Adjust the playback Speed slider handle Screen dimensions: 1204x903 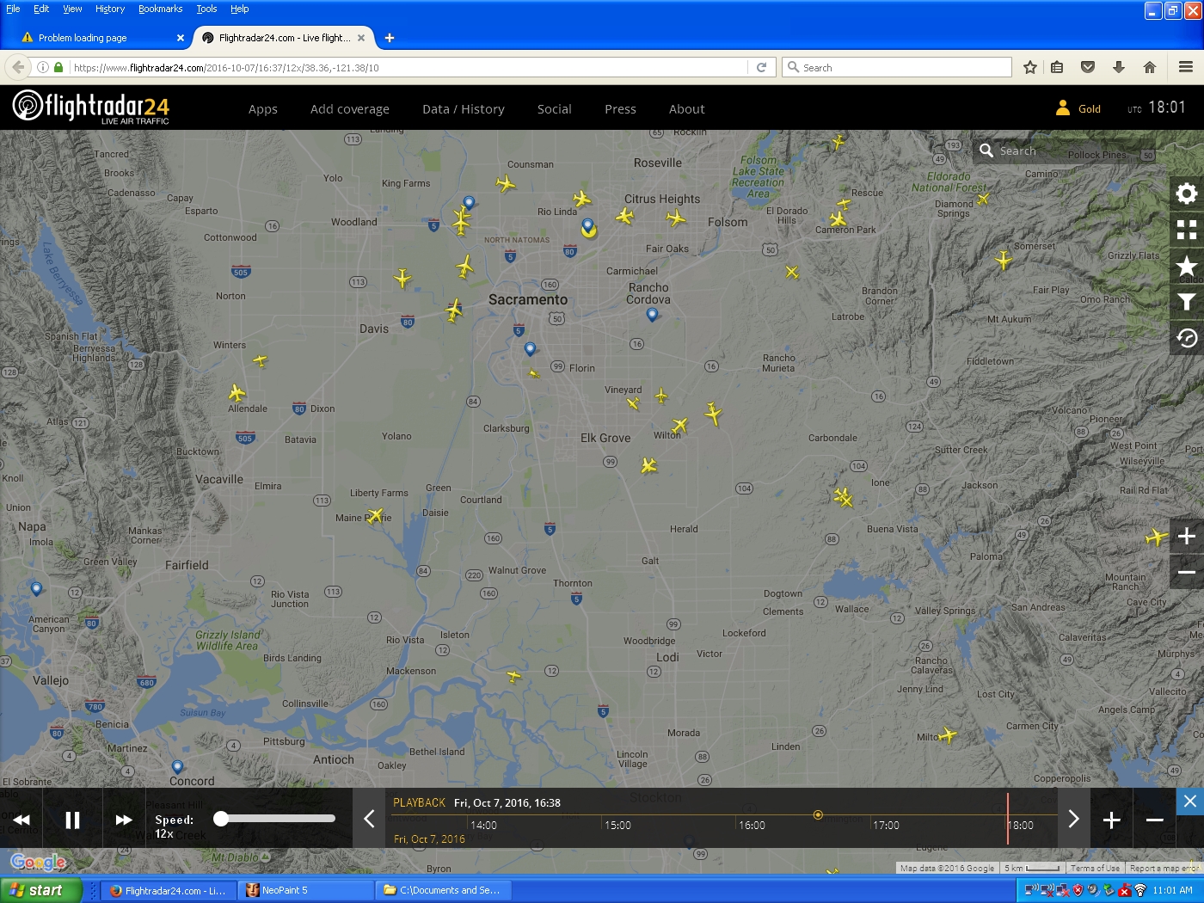[x=221, y=819]
